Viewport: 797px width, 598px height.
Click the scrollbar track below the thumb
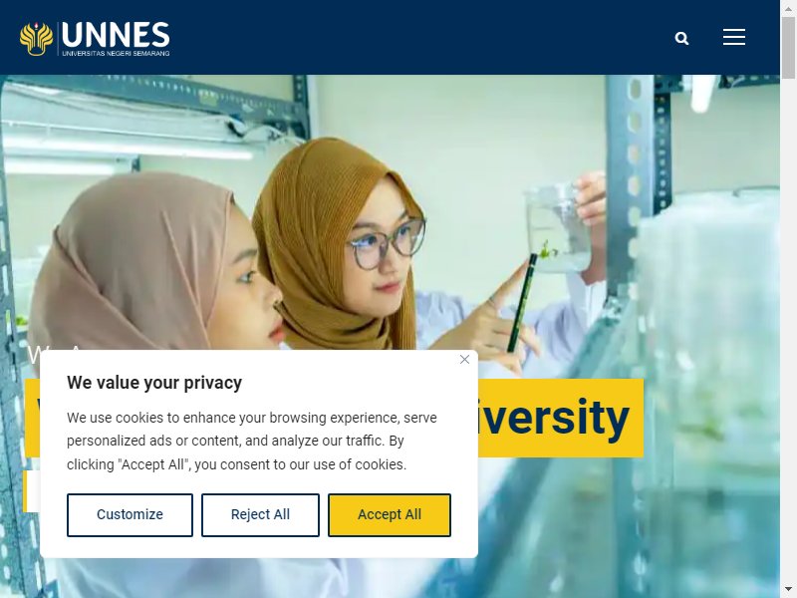788,331
